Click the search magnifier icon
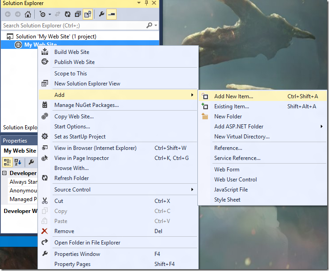Viewport: 329px width, 271px height. tap(149, 26)
